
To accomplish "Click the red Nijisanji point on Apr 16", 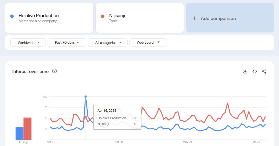I will [86, 117].
